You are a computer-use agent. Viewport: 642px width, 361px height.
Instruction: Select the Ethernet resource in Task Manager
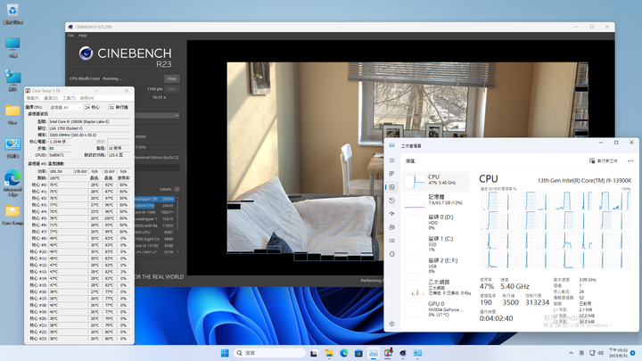tap(436, 287)
